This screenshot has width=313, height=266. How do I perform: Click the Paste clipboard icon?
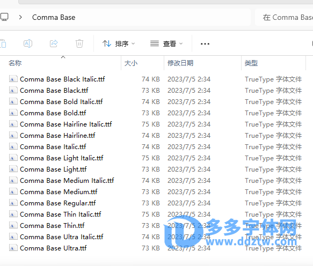click(x=3, y=43)
